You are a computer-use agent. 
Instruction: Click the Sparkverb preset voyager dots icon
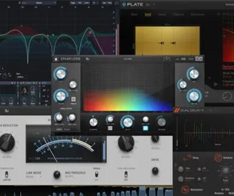166,59
